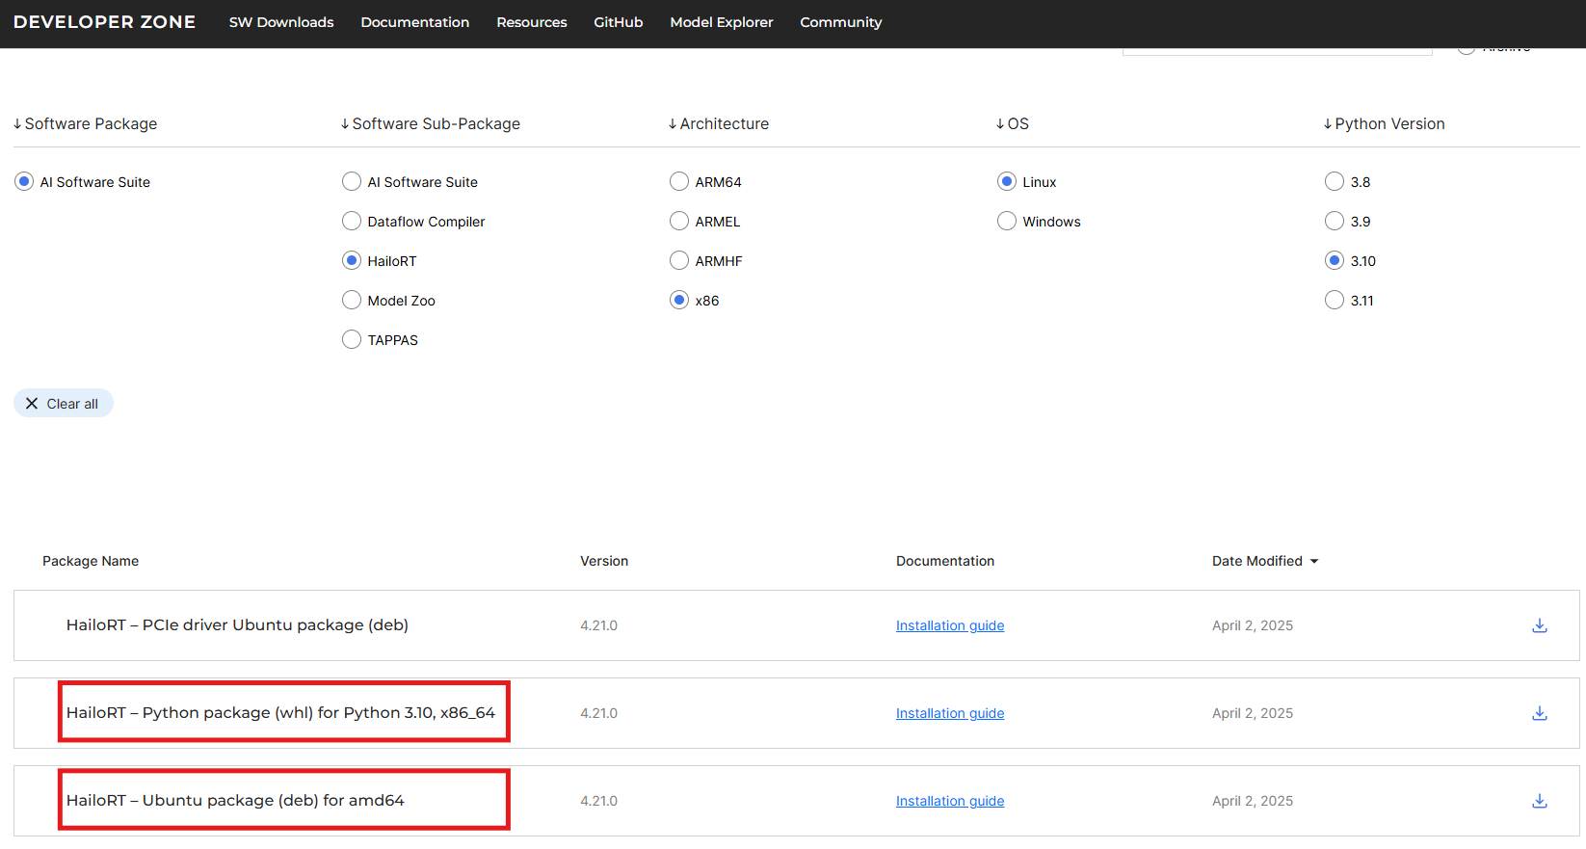The image size is (1586, 849).
Task: Select ARMEL architecture
Action: click(x=679, y=222)
